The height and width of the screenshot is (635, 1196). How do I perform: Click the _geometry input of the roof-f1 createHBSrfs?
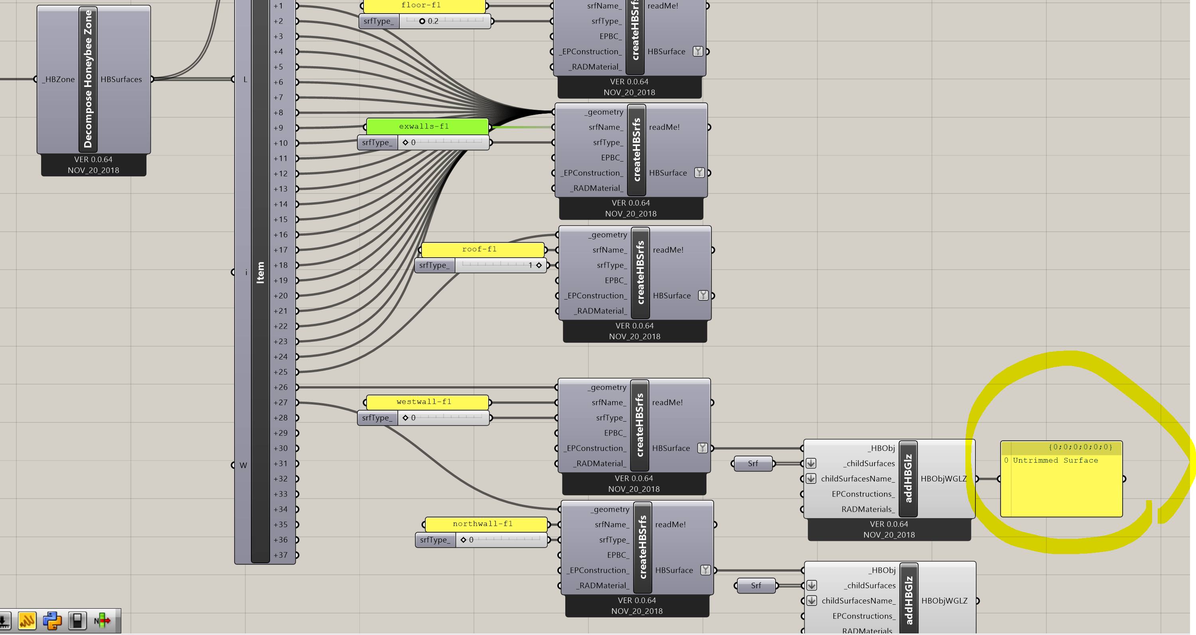(x=608, y=235)
